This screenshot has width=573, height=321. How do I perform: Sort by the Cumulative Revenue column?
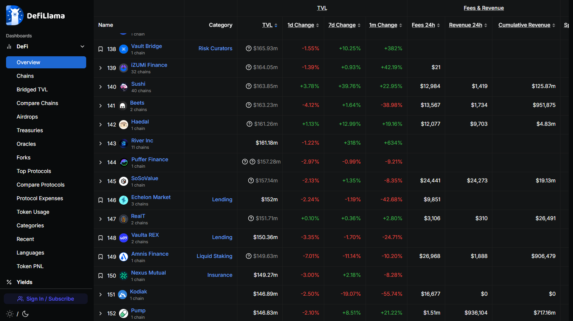click(527, 25)
